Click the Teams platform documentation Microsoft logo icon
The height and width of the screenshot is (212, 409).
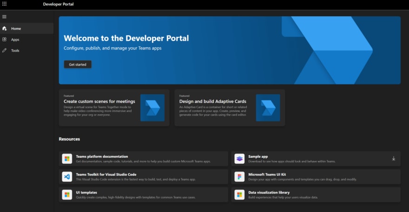click(67, 159)
